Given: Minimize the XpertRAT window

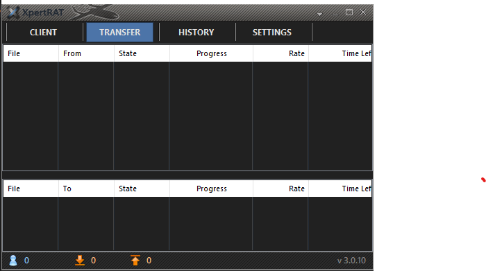Looking at the screenshot, I should pos(335,14).
